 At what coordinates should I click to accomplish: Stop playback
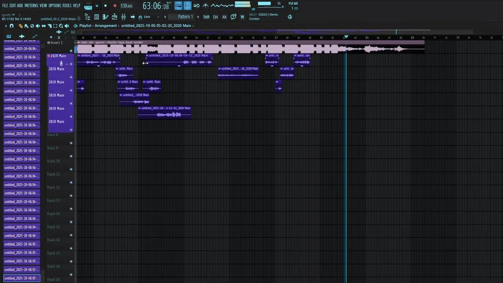click(x=105, y=6)
